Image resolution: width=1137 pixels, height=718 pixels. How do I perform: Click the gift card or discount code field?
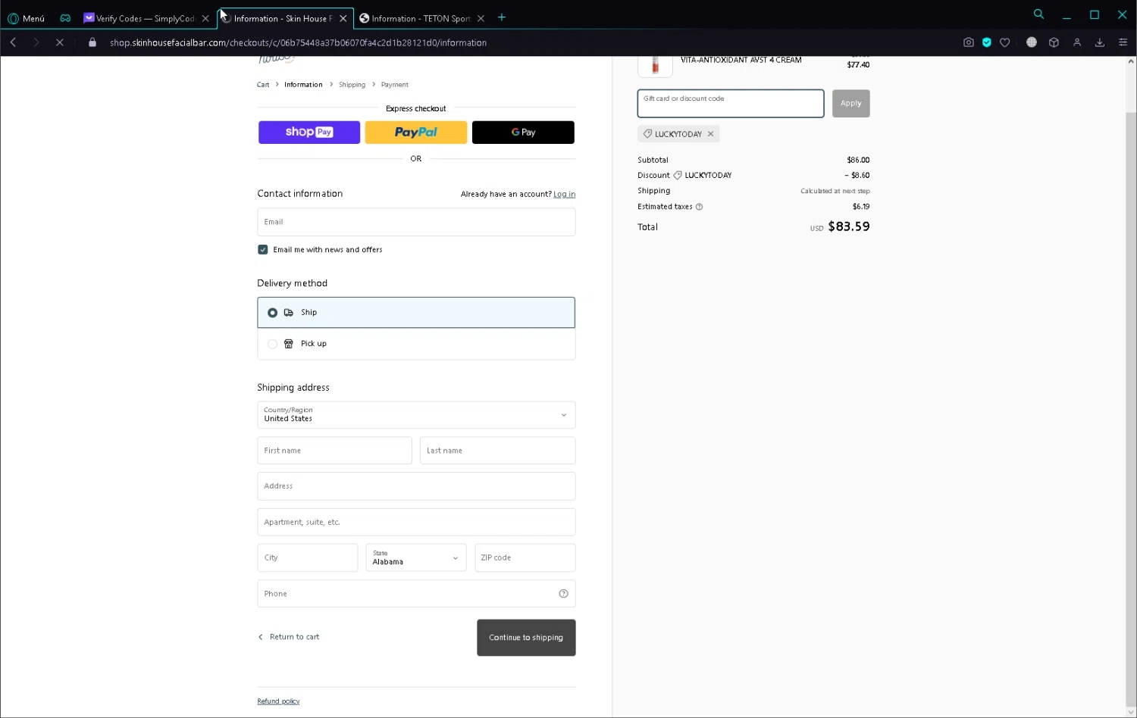coord(731,104)
